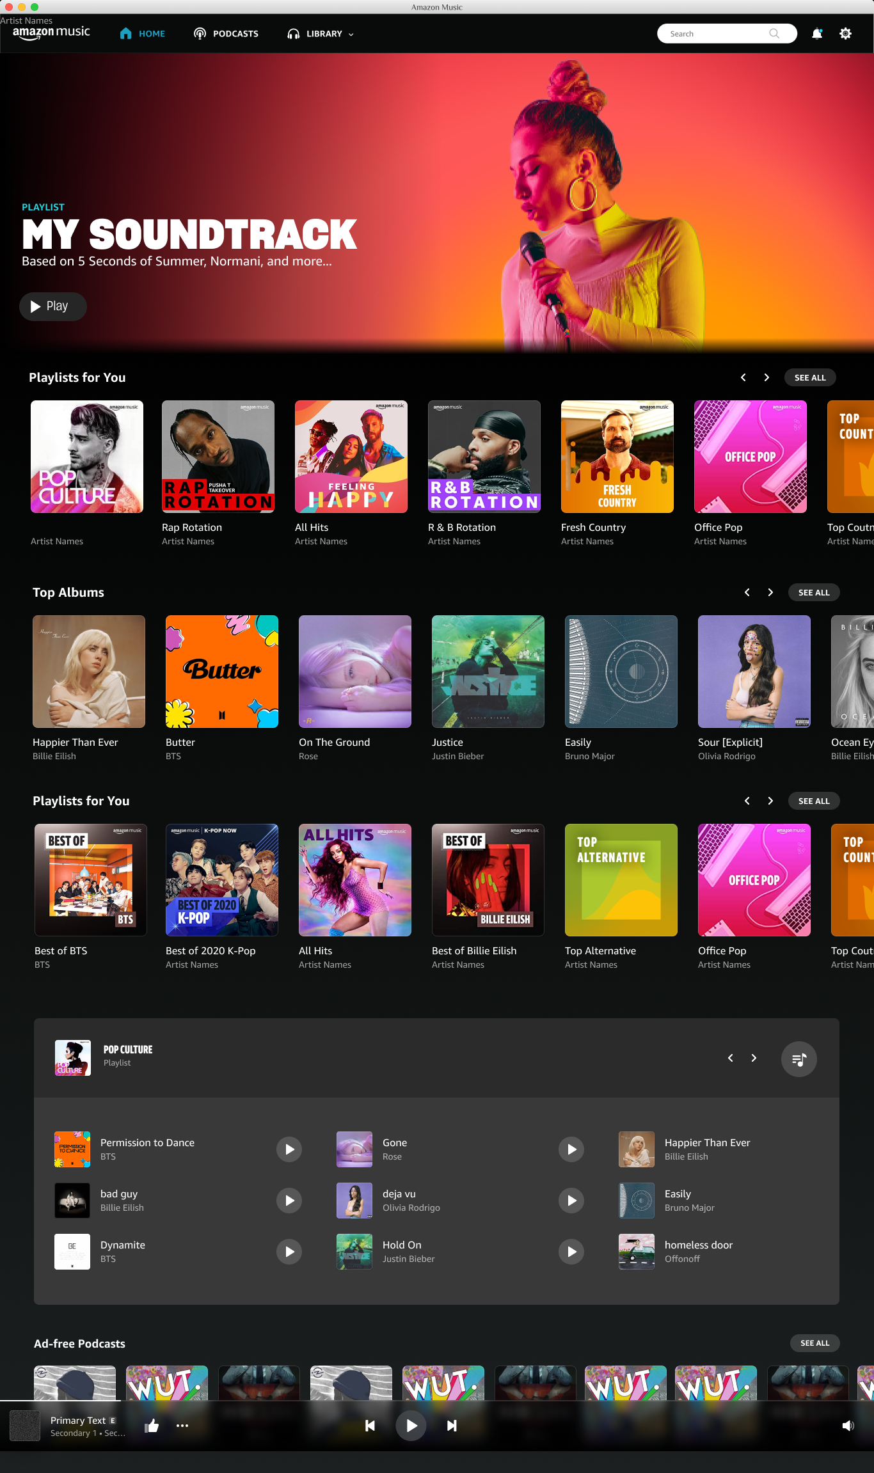The image size is (874, 1473).
Task: Show previous in second Playlists for You row
Action: 747,801
